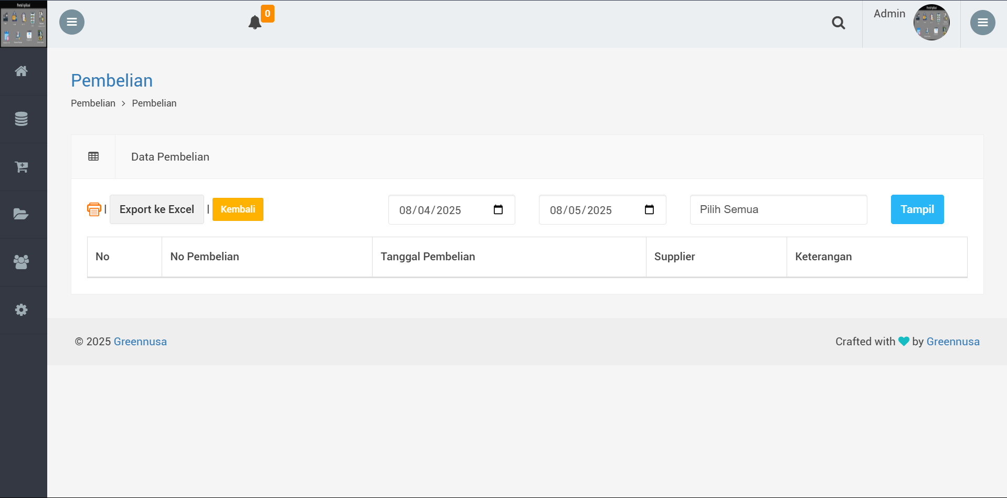The height and width of the screenshot is (498, 1007).
Task: Open the database stack sidebar icon
Action: [22, 119]
